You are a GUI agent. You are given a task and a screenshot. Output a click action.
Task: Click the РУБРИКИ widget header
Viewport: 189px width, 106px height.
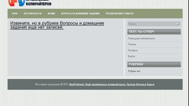coord(154,64)
